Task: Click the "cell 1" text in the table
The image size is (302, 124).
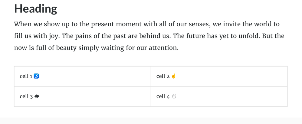Action: point(26,76)
